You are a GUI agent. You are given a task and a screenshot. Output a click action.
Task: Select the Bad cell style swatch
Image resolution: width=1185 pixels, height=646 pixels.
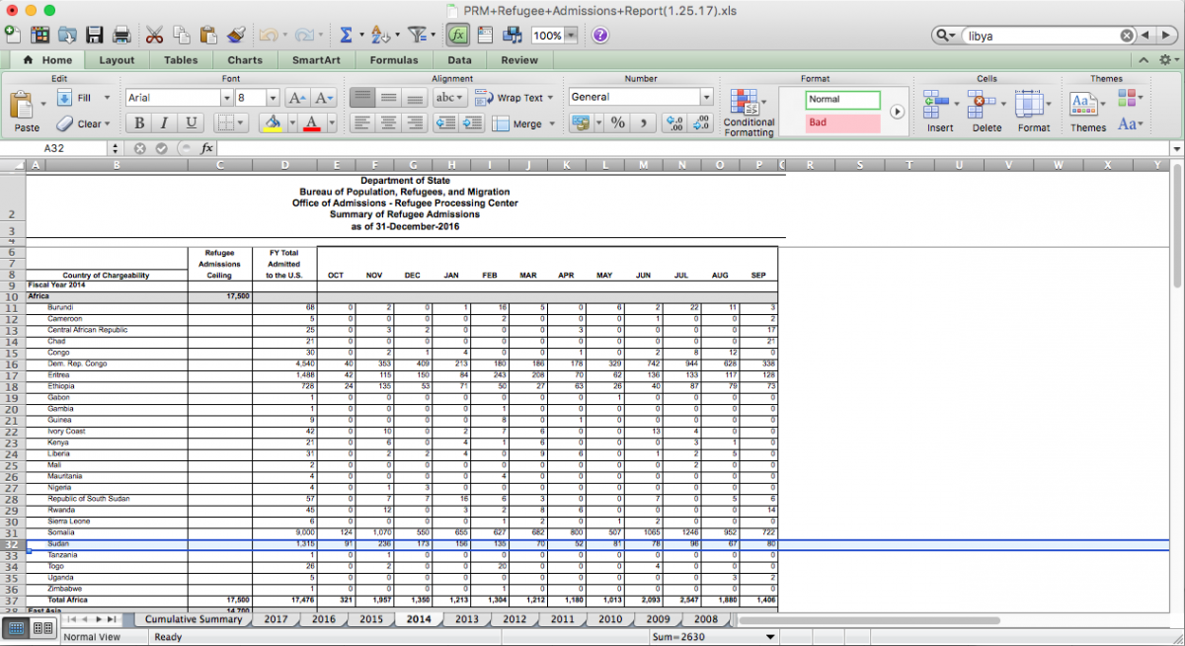click(x=842, y=123)
